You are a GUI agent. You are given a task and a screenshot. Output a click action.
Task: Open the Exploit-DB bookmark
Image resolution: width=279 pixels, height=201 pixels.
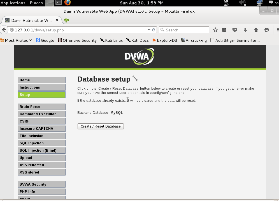pyautogui.click(x=165, y=40)
